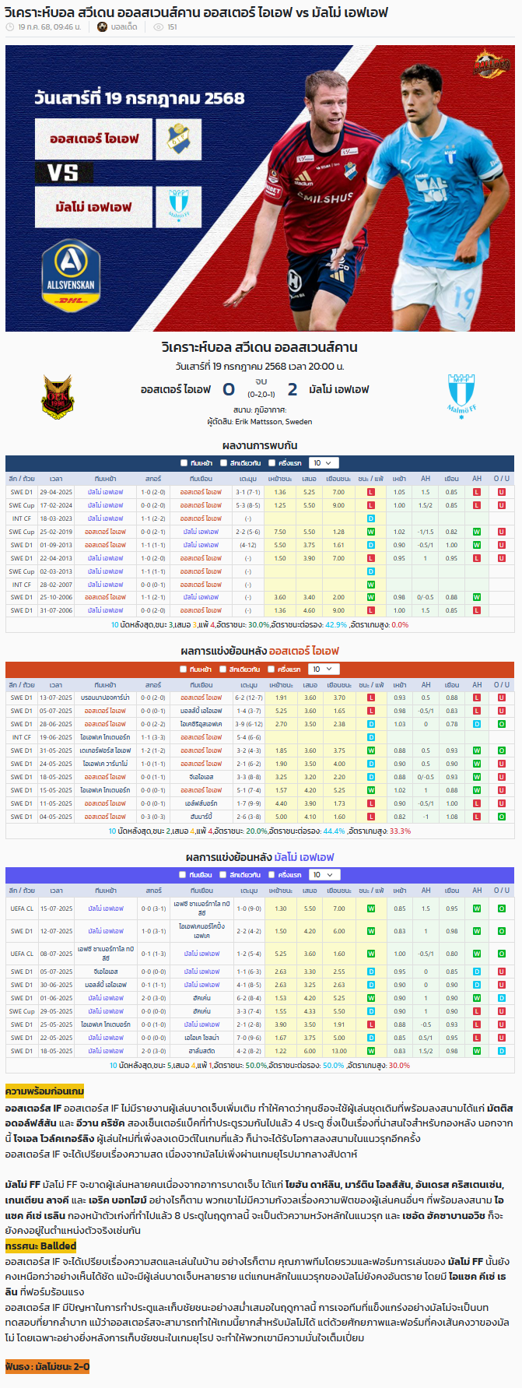Click the match banner image
The width and height of the screenshot is (522, 1388).
click(x=260, y=188)
